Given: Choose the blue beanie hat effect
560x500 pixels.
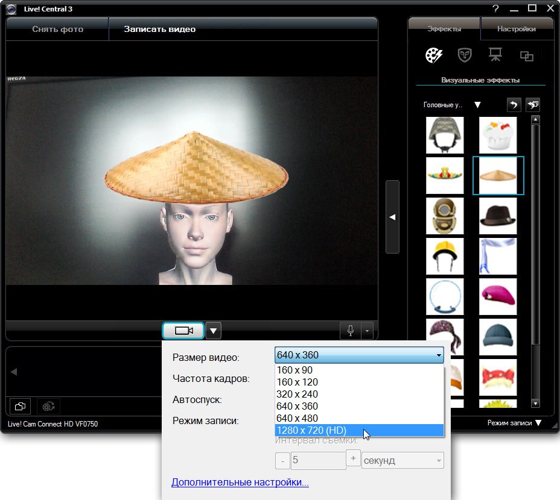Looking at the screenshot, I should click(497, 337).
